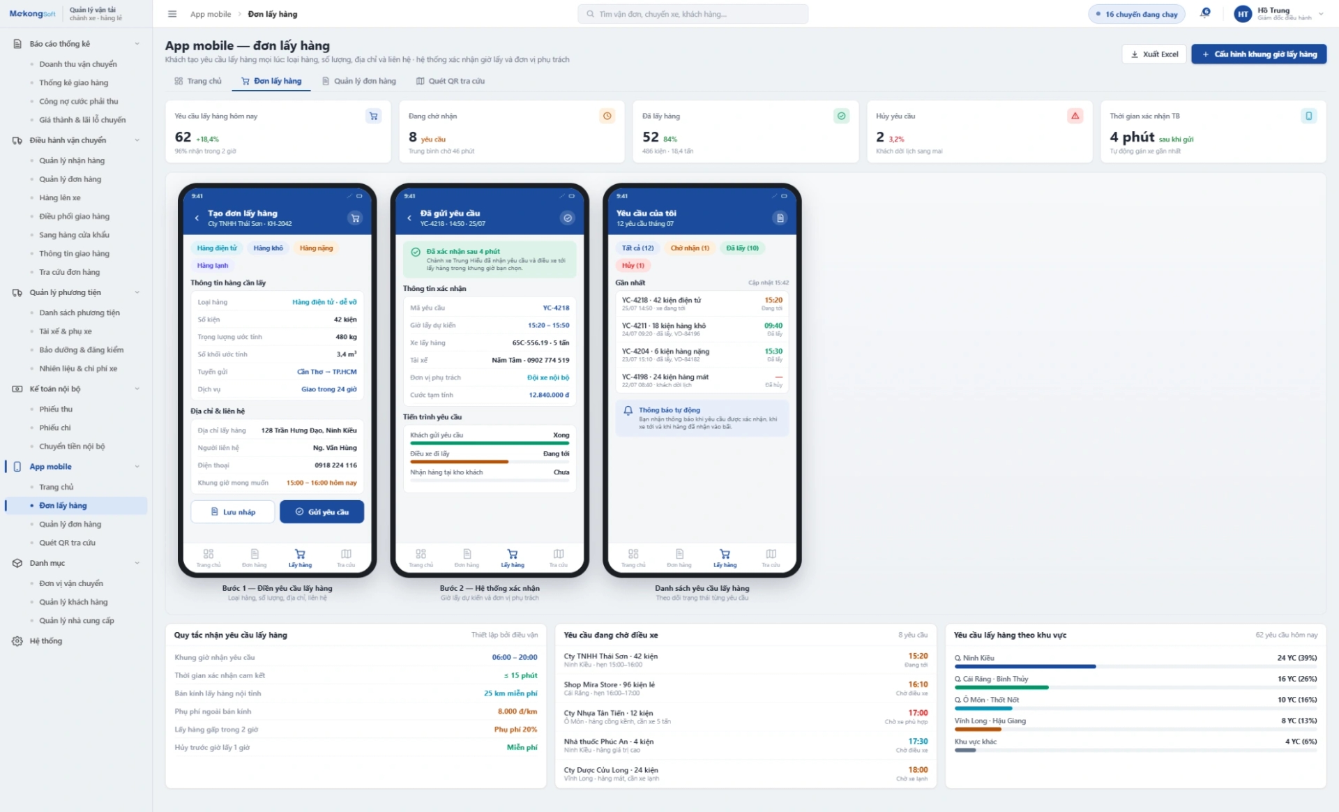Switch to Đơn lấy hàng tab

pos(271,82)
